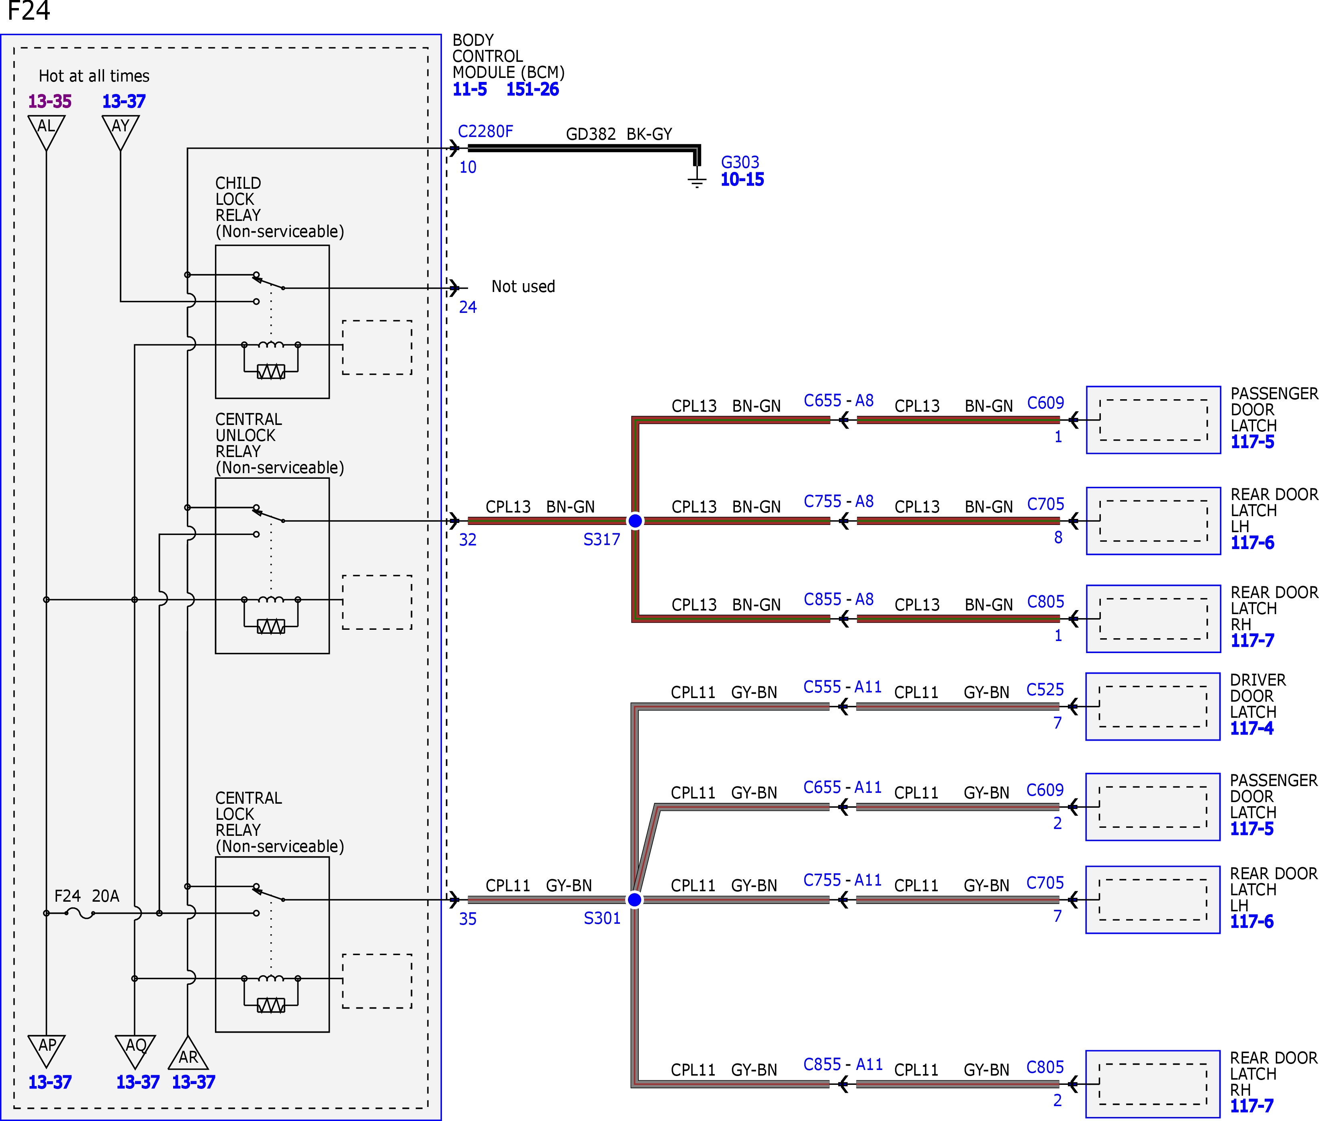Click the F24 20A fuse symbol
The height and width of the screenshot is (1121, 1319).
[80, 913]
